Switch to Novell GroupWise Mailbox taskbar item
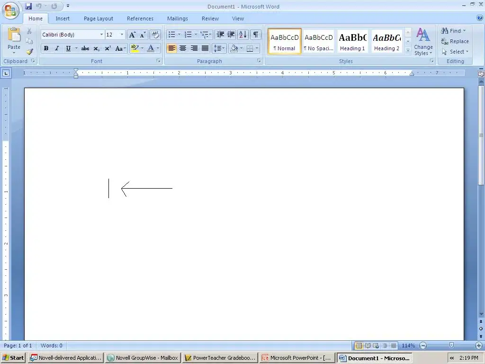485x364 pixels. point(143,358)
